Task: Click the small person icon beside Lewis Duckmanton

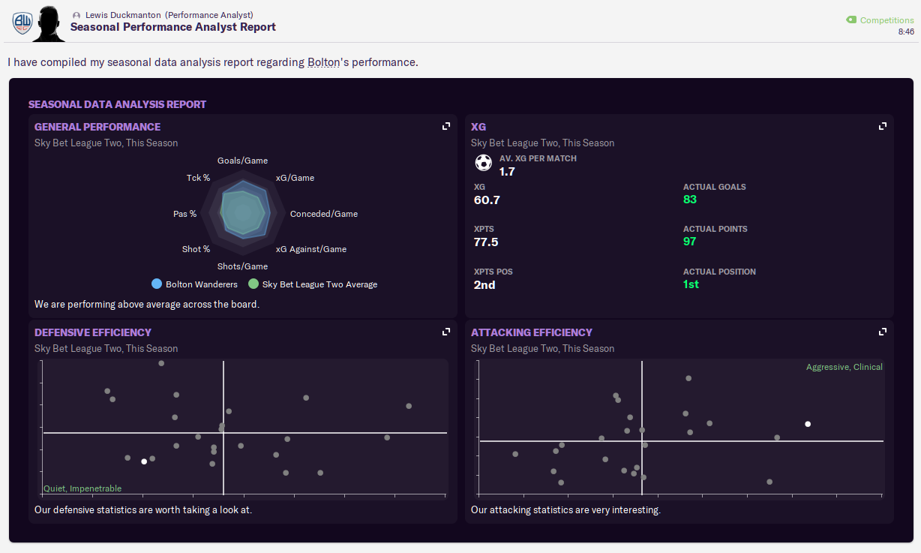Action: click(x=76, y=15)
